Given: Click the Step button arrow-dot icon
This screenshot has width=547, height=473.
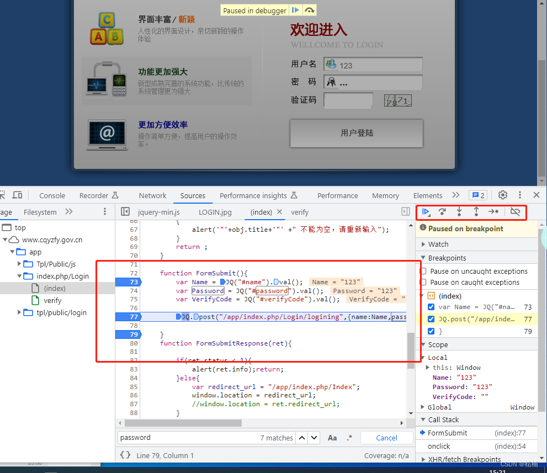Looking at the screenshot, I should coord(493,212).
